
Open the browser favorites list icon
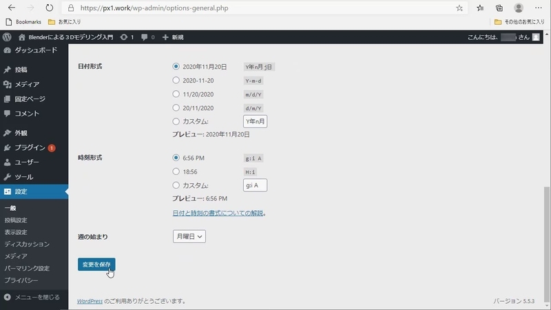click(x=480, y=8)
